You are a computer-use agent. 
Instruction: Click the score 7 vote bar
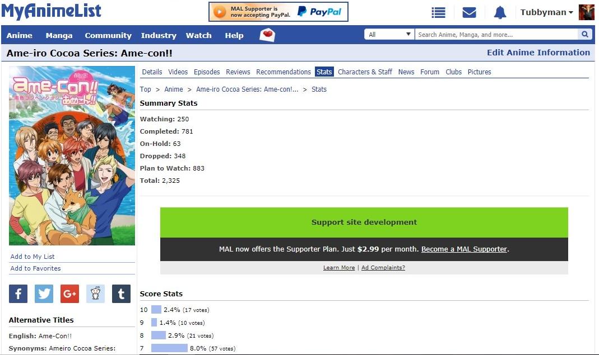click(x=169, y=348)
